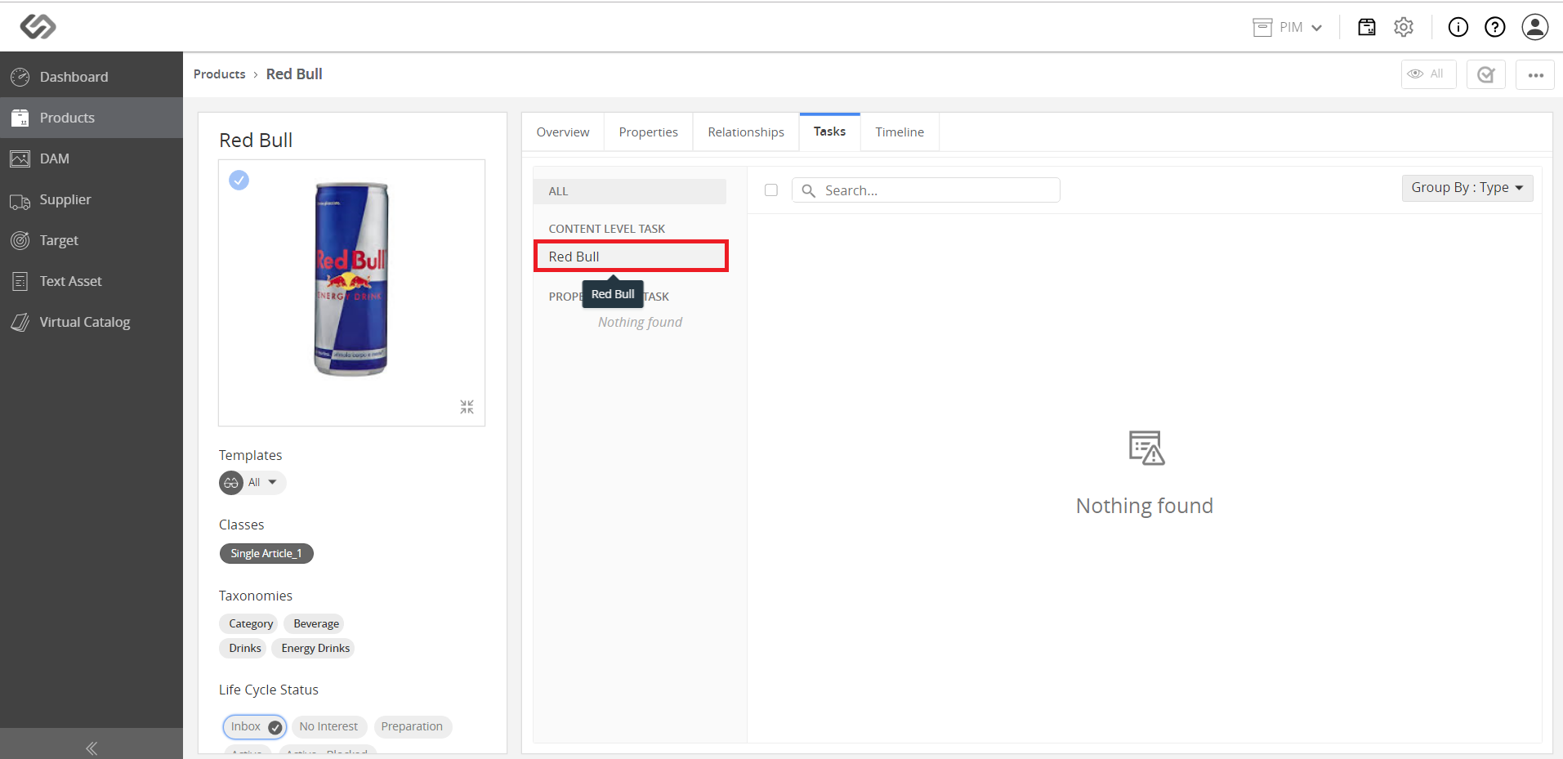1563x759 pixels.
Task: Collapse the left sidebar with double chevron
Action: (92, 748)
